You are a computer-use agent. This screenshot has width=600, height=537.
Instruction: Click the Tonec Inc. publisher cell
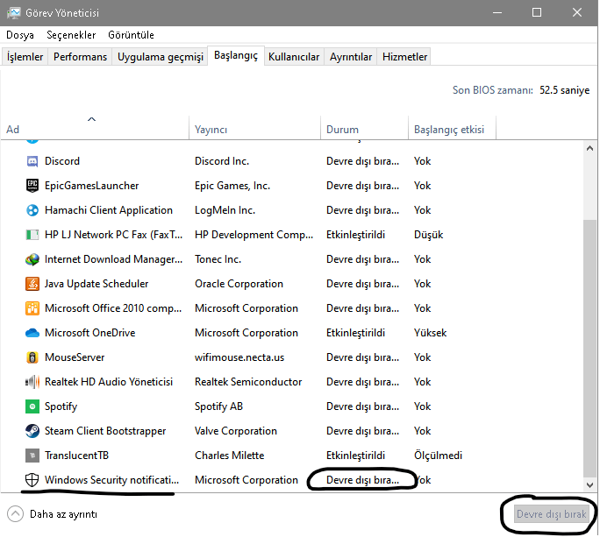[x=218, y=259]
